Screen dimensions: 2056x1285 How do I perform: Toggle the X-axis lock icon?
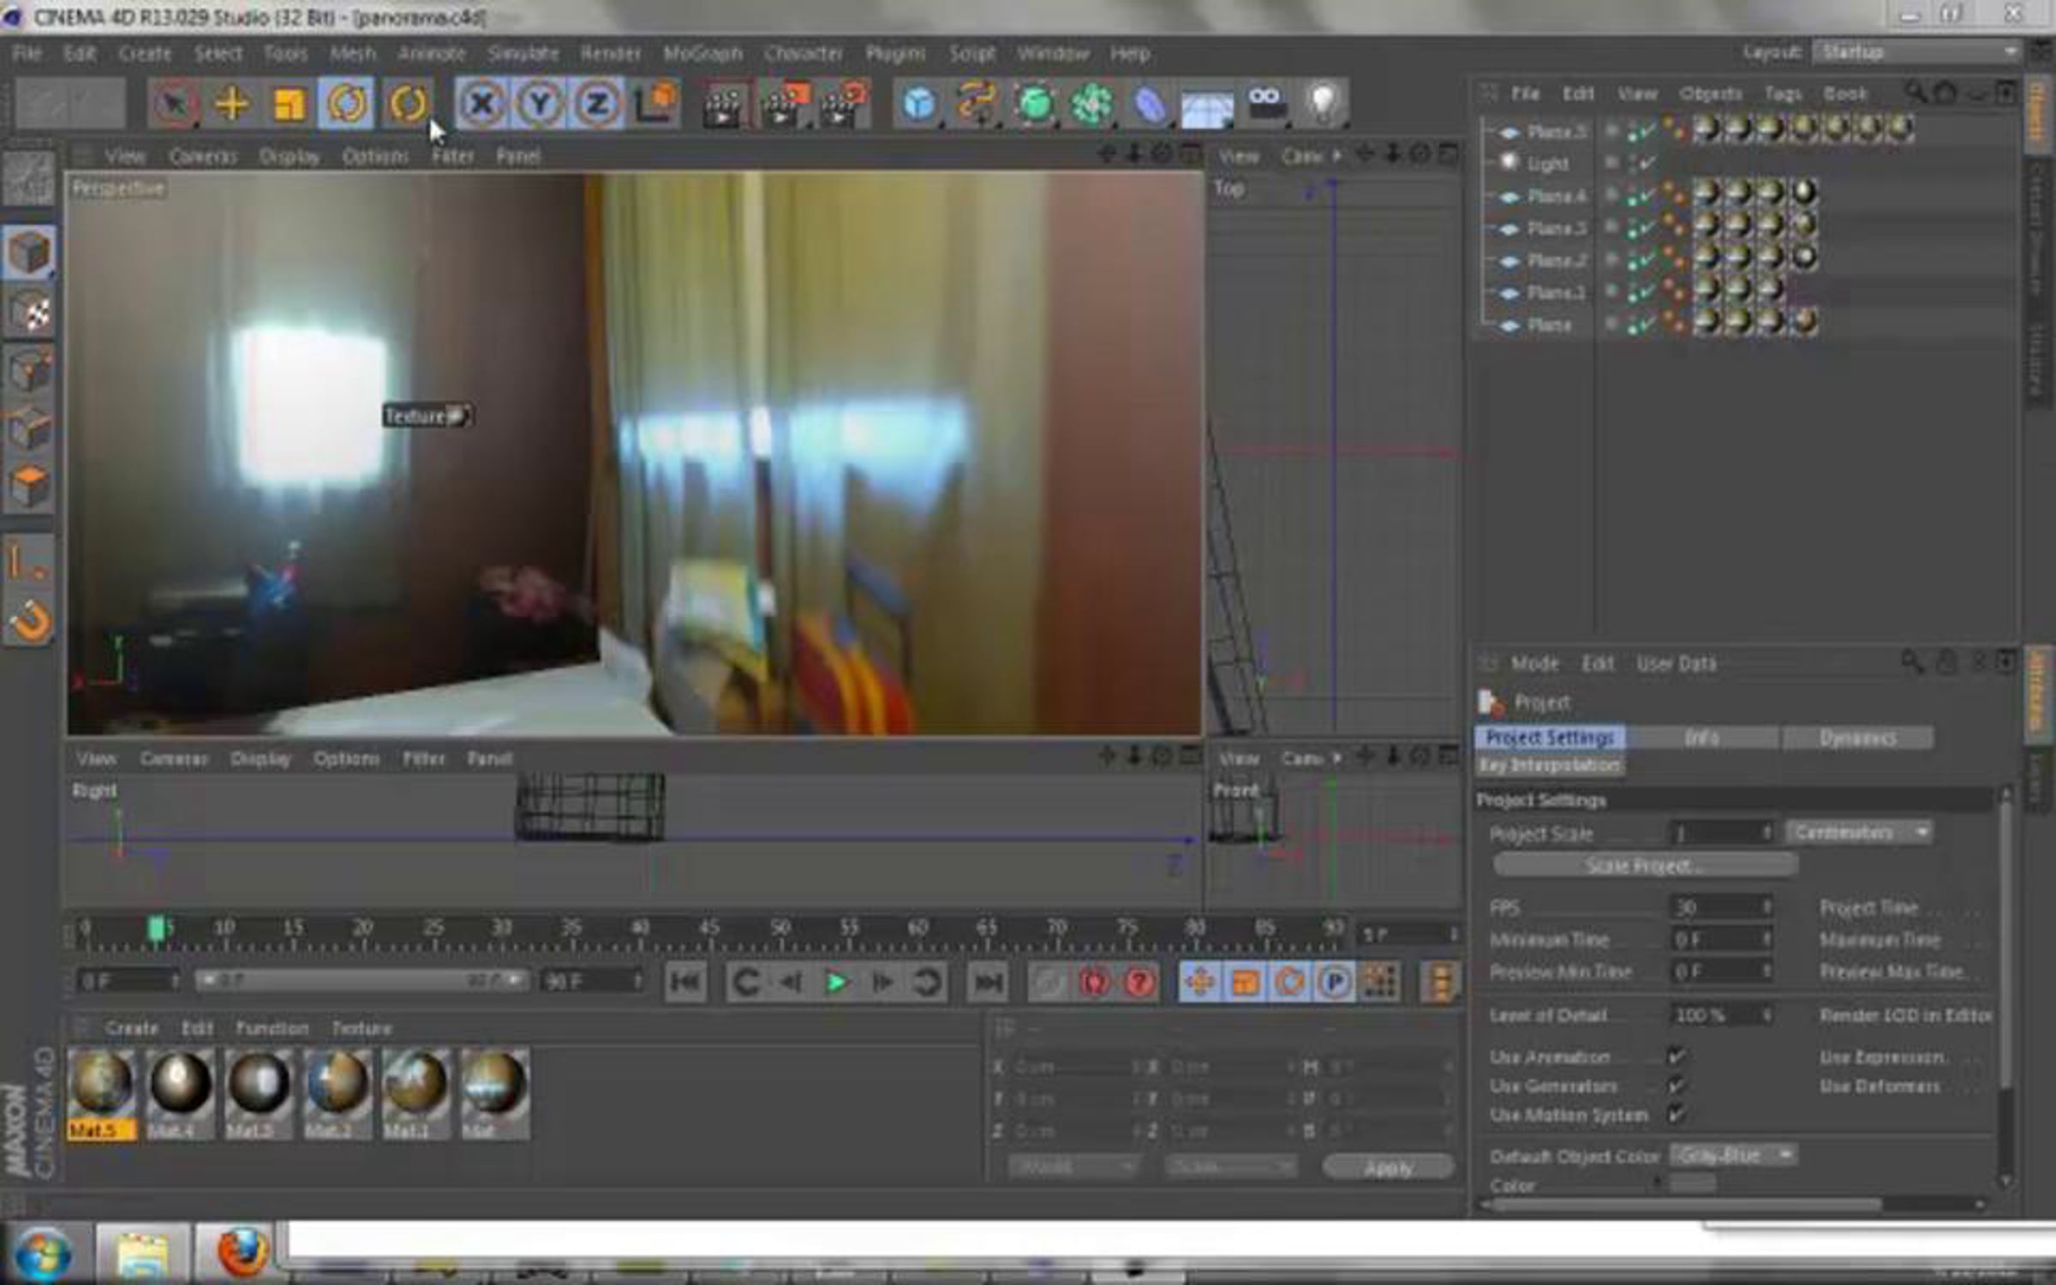pyautogui.click(x=482, y=105)
